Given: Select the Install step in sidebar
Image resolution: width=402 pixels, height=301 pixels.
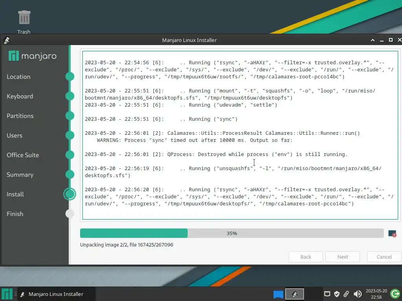Looking at the screenshot, I should (15, 194).
